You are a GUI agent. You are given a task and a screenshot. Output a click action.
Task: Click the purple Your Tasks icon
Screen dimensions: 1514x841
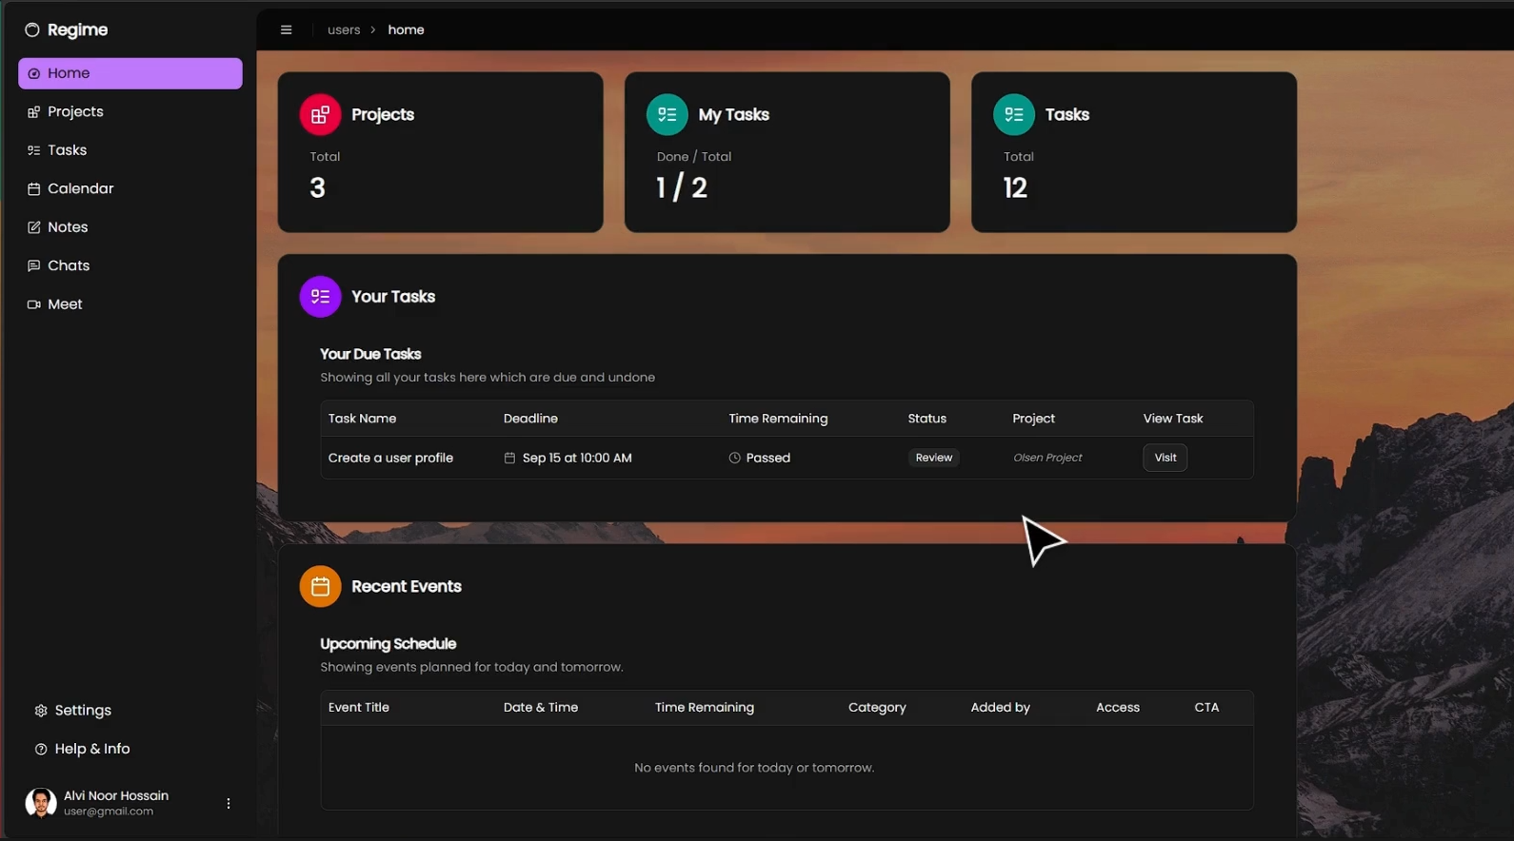[x=320, y=297]
